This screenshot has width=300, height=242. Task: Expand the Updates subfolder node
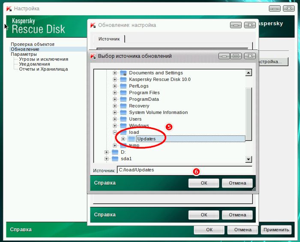(x=123, y=139)
